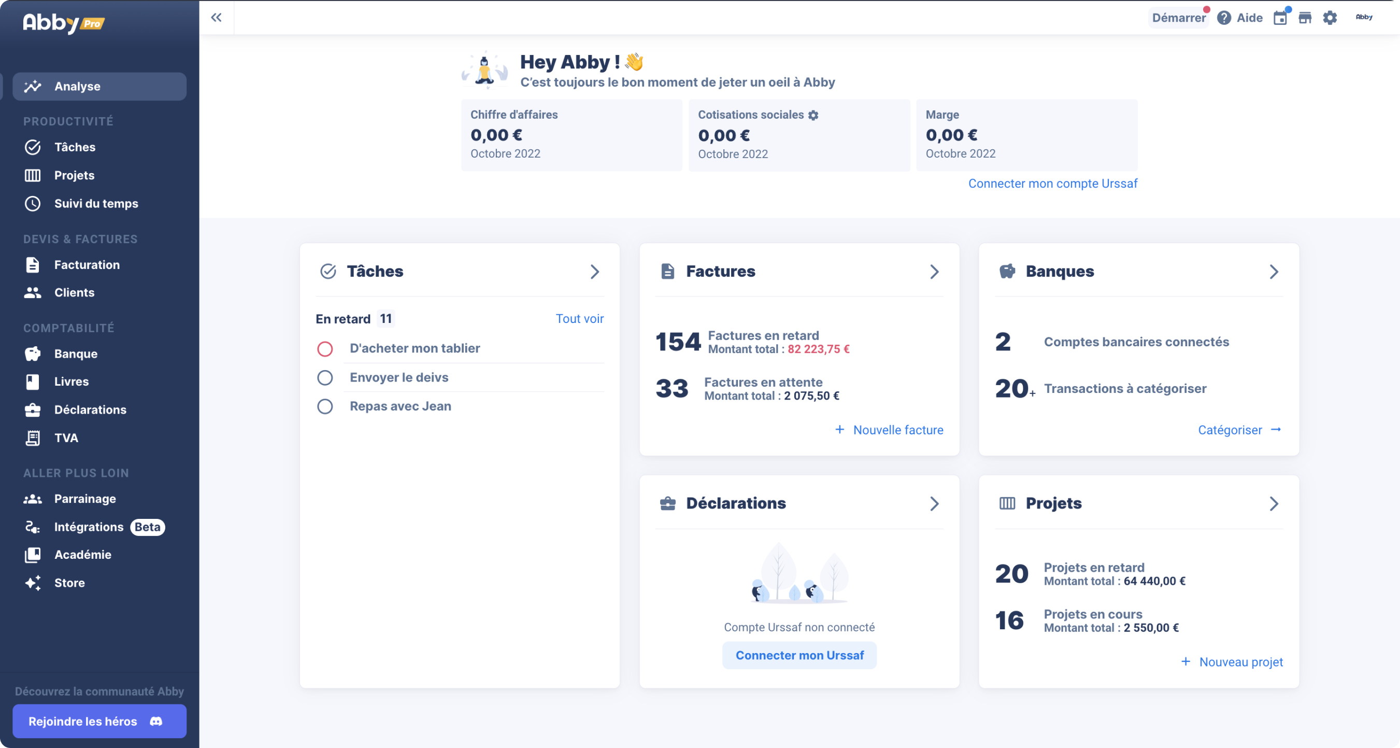
Task: Check off the task D'acheter mon tablier
Action: (x=325, y=348)
